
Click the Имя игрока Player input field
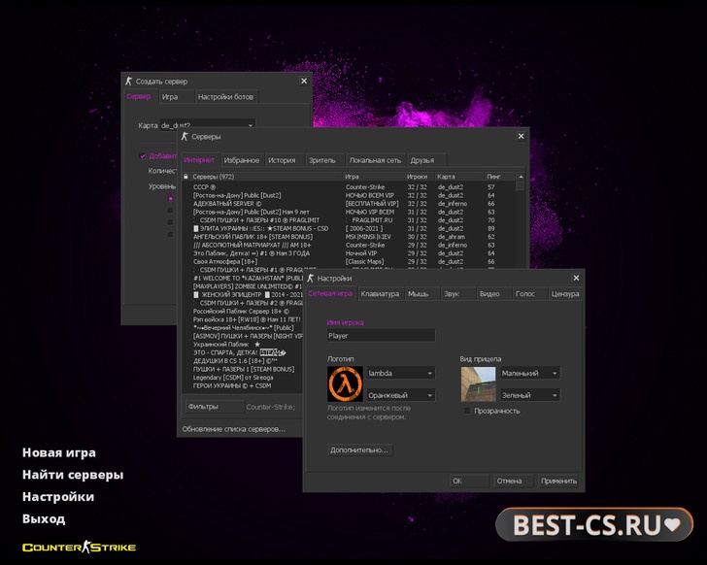click(x=381, y=336)
